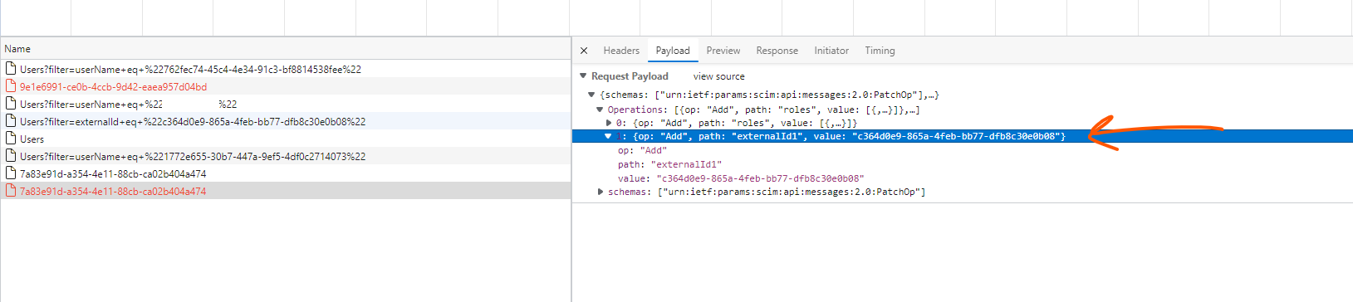Click file icon of red 7a83e91d request

coord(12,190)
